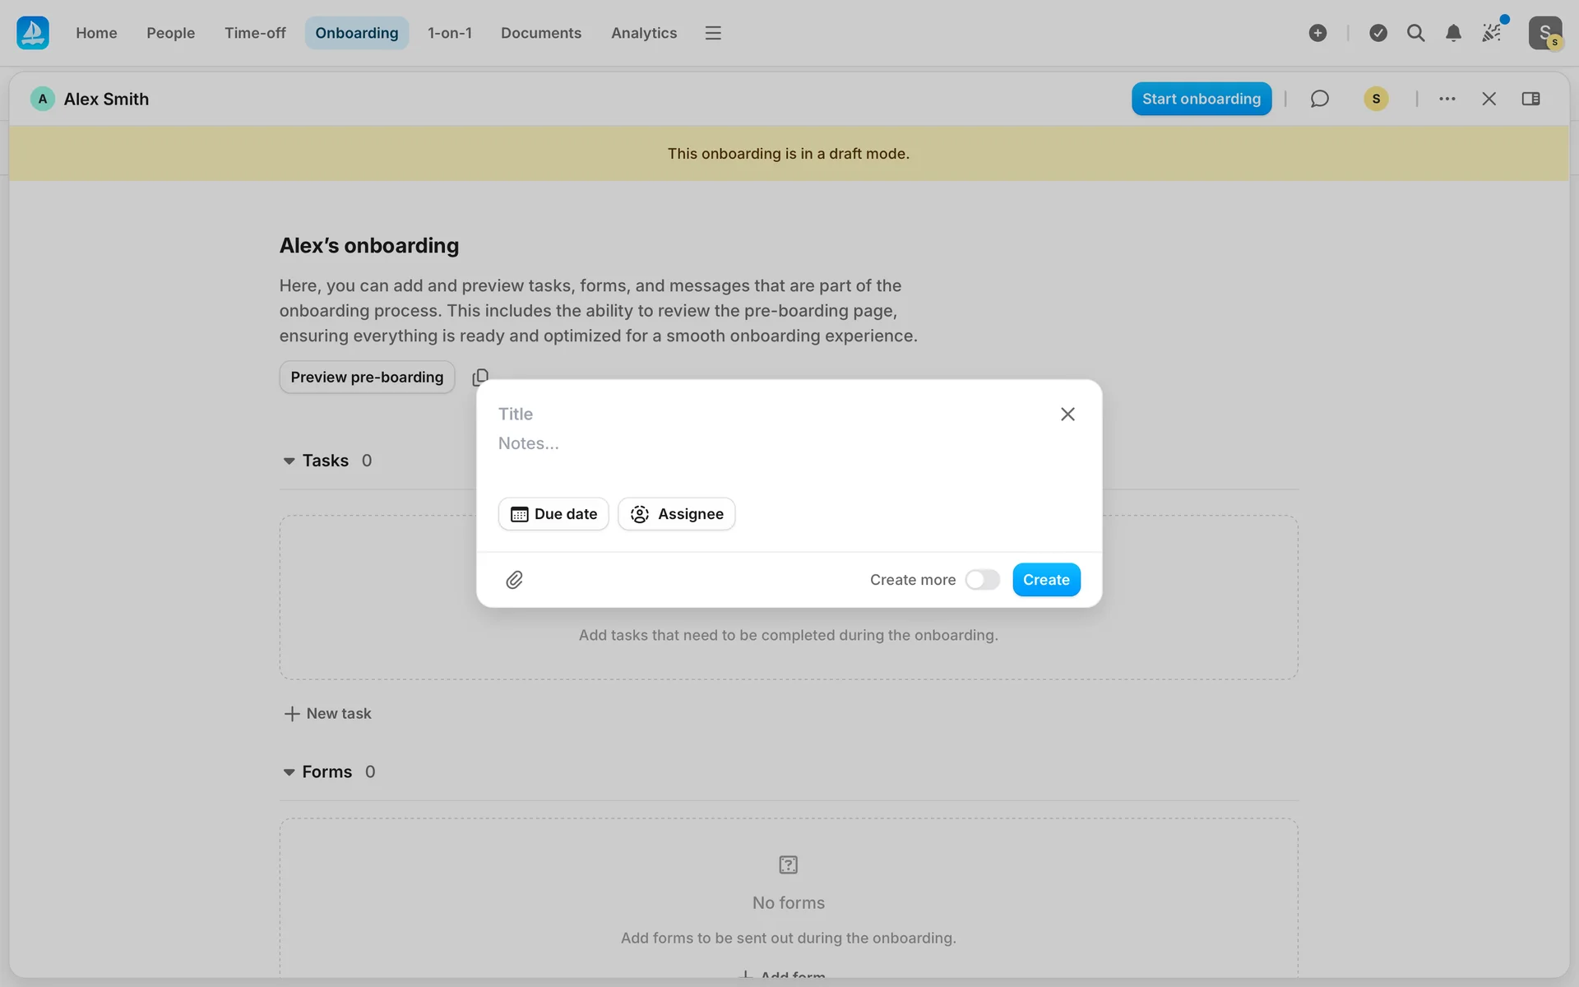The height and width of the screenshot is (987, 1579).
Task: Click the attachment paperclip icon
Action: pos(514,580)
